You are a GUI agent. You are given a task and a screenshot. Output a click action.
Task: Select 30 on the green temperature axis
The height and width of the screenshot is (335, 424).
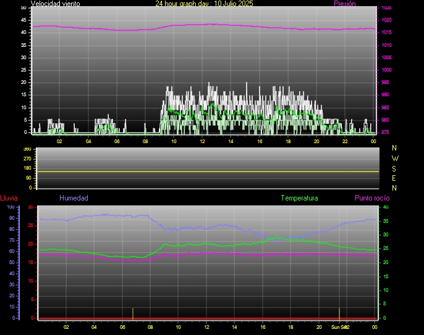click(x=386, y=234)
